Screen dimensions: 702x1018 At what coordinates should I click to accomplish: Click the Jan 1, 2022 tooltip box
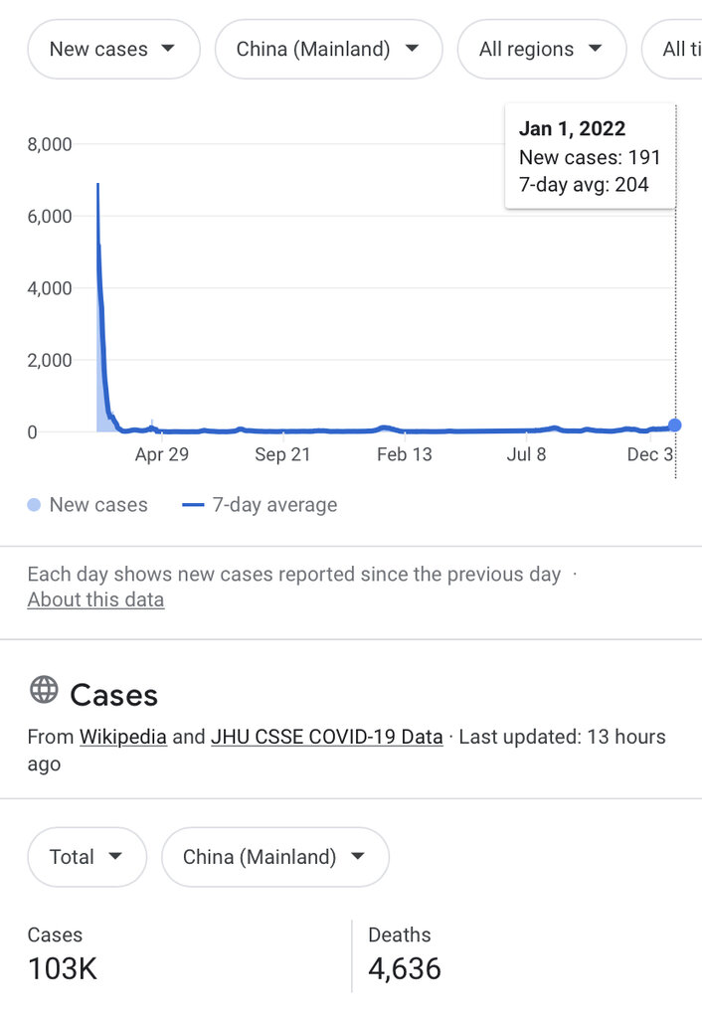point(590,156)
